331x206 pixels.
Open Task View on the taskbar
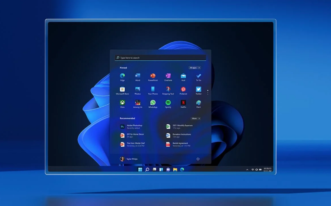[x=154, y=169]
